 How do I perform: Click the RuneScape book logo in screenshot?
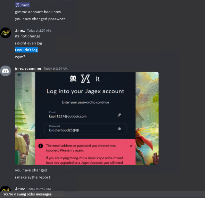[x=73, y=79]
